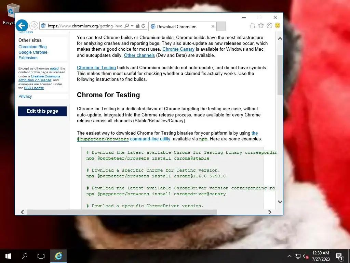
Task: Click the vertical scrollbar thumb
Action: pos(280,75)
